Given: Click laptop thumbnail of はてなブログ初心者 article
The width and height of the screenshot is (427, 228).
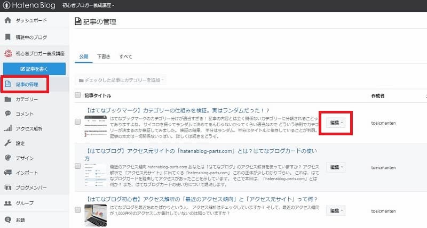Looking at the screenshot, I should click(x=96, y=215).
